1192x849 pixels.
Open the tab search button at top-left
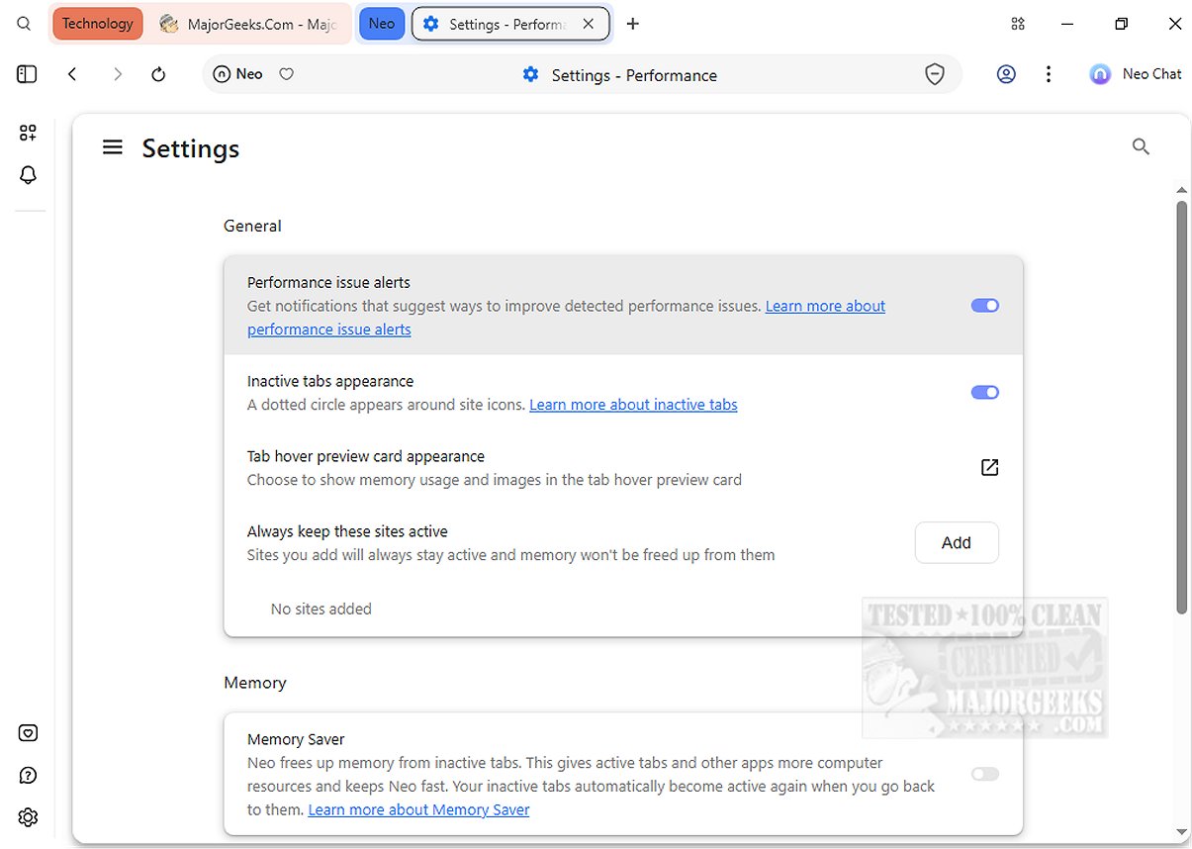tap(24, 24)
